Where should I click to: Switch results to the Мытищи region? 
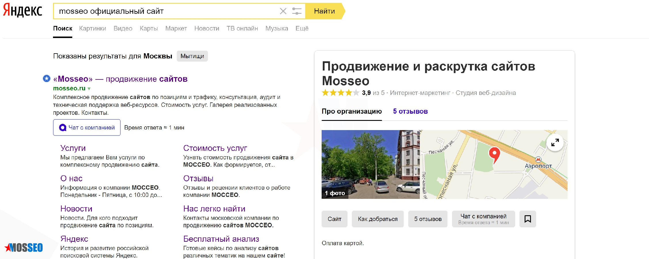192,56
